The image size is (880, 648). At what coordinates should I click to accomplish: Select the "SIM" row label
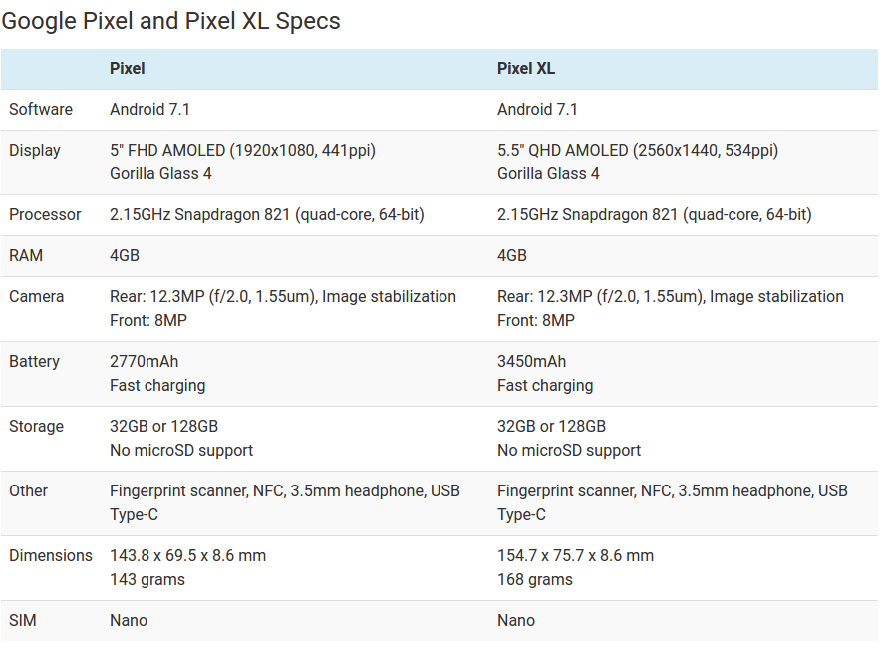pos(23,621)
